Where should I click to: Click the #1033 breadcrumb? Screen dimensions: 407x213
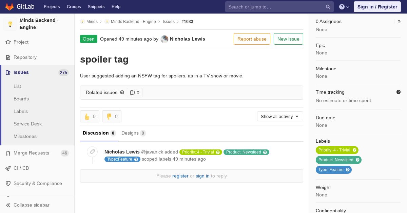coord(187,22)
